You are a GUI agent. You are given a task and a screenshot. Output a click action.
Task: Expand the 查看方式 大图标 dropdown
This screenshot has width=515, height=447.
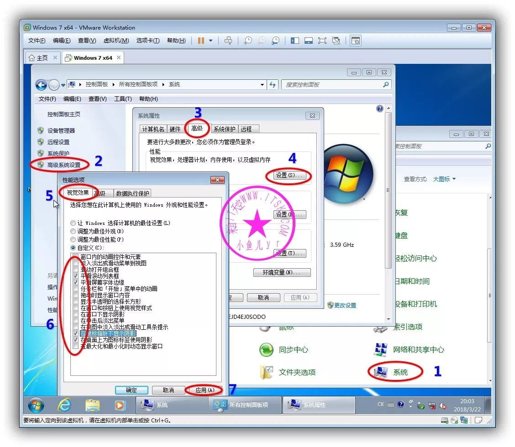(x=444, y=179)
